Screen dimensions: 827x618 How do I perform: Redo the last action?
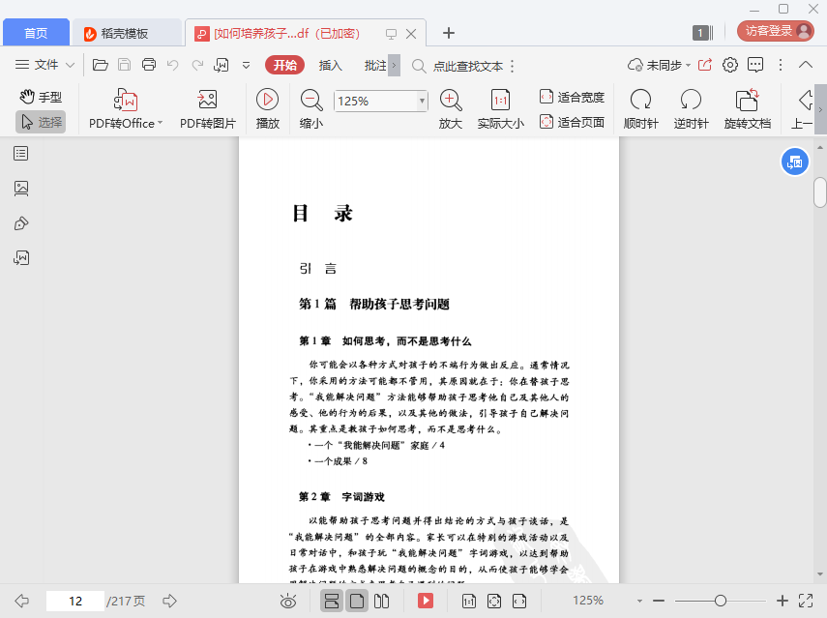point(197,65)
